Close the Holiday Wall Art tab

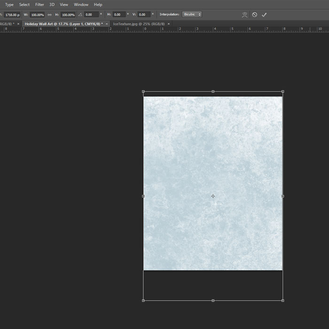pyautogui.click(x=107, y=23)
